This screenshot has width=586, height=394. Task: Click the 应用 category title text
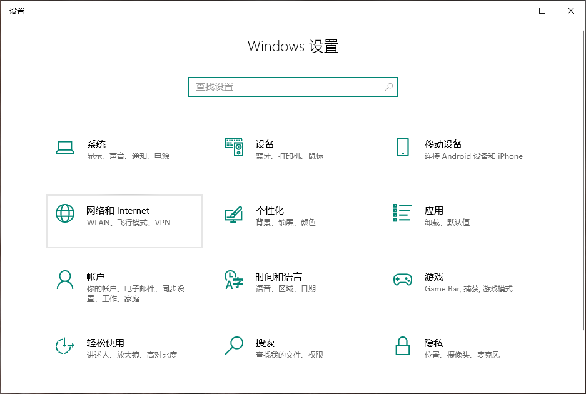pyautogui.click(x=433, y=211)
